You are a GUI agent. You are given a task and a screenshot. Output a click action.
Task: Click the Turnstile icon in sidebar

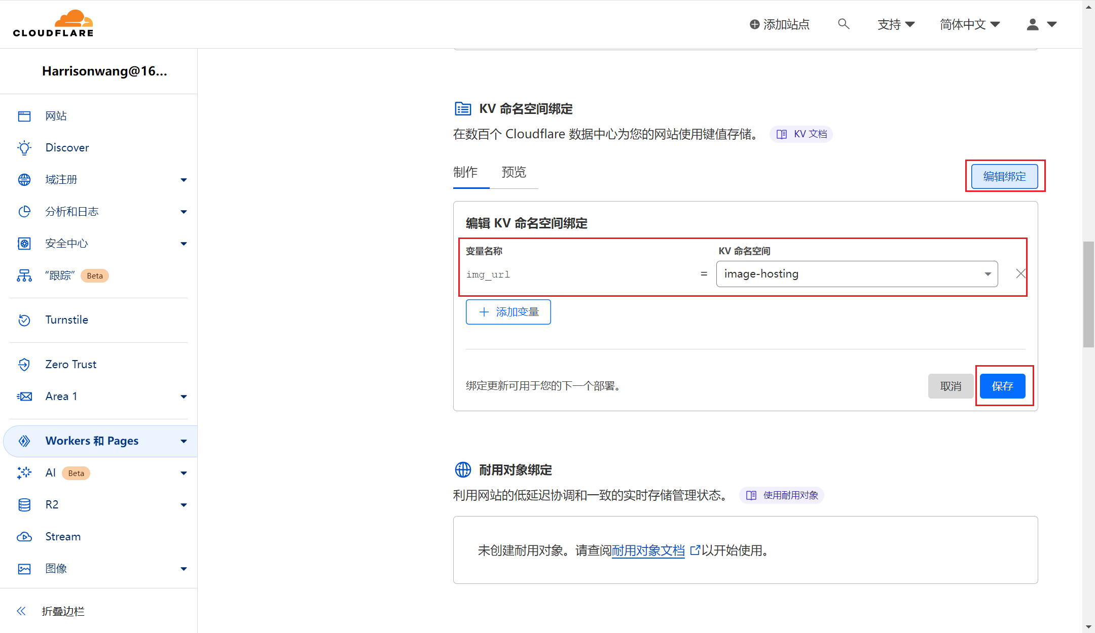click(x=24, y=320)
